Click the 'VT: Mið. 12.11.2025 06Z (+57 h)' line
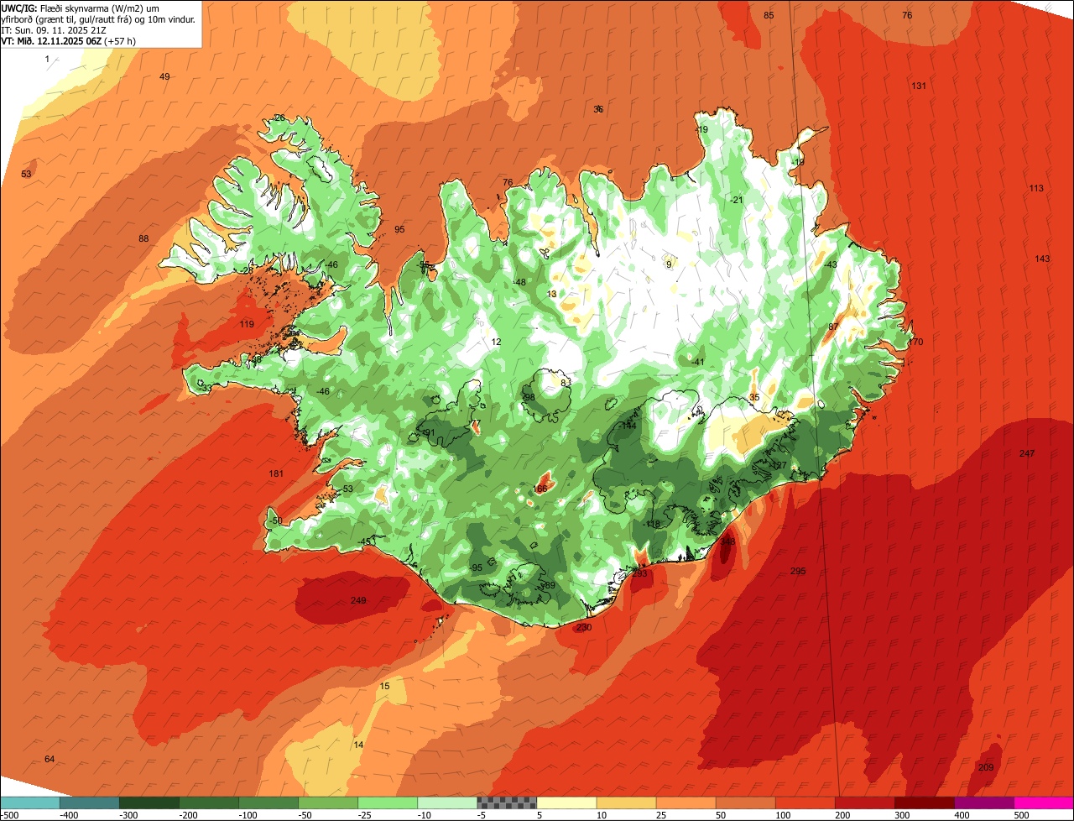 coord(69,40)
